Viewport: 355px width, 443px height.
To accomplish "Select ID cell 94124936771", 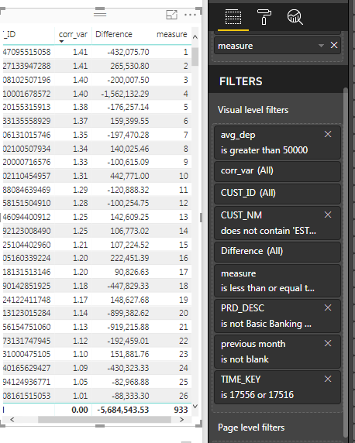I will click(x=26, y=382).
